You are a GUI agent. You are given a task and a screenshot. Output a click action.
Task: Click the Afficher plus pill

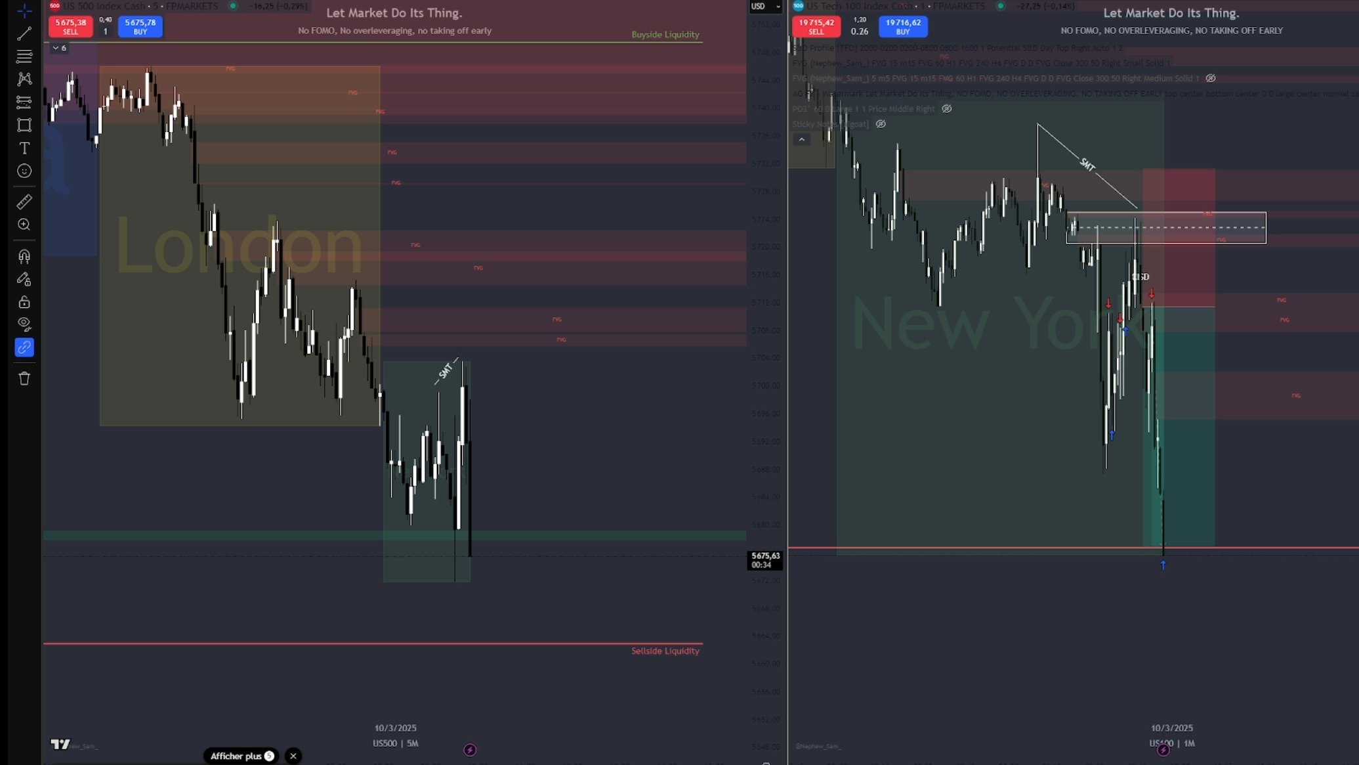241,756
